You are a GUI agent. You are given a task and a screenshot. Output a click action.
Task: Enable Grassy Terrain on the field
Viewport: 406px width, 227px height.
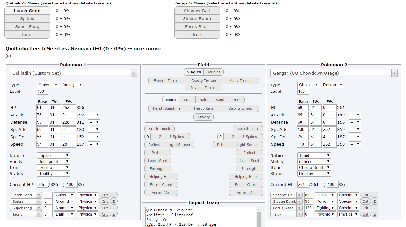[204, 81]
